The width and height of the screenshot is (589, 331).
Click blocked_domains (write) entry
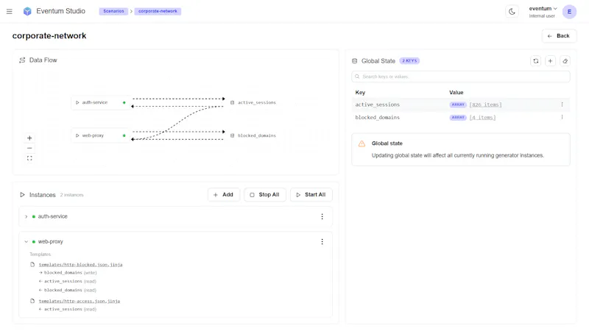(x=68, y=273)
